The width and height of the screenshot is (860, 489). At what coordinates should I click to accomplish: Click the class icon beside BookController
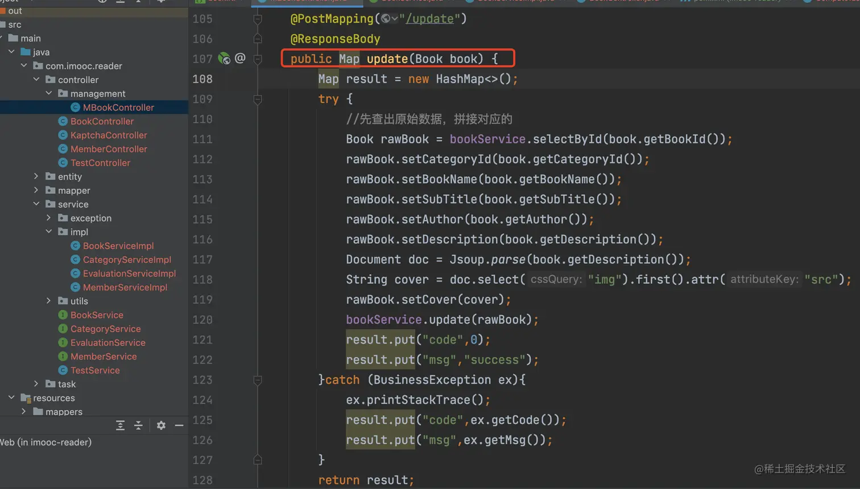point(63,121)
